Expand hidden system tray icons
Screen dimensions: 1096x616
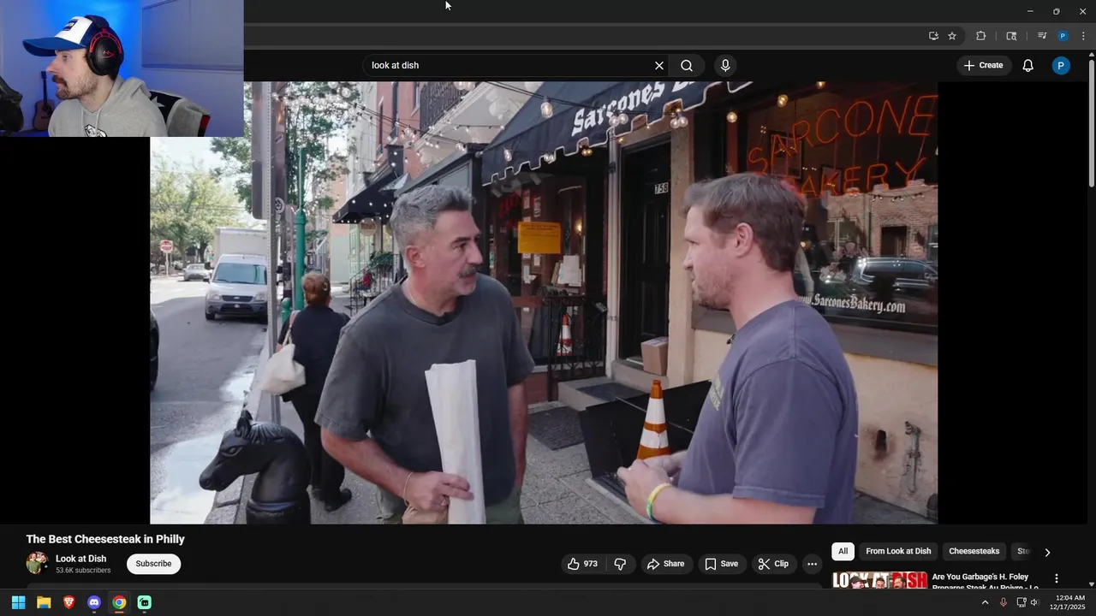(x=985, y=602)
